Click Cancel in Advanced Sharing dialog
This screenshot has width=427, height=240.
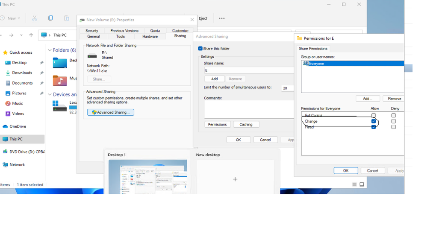265,140
